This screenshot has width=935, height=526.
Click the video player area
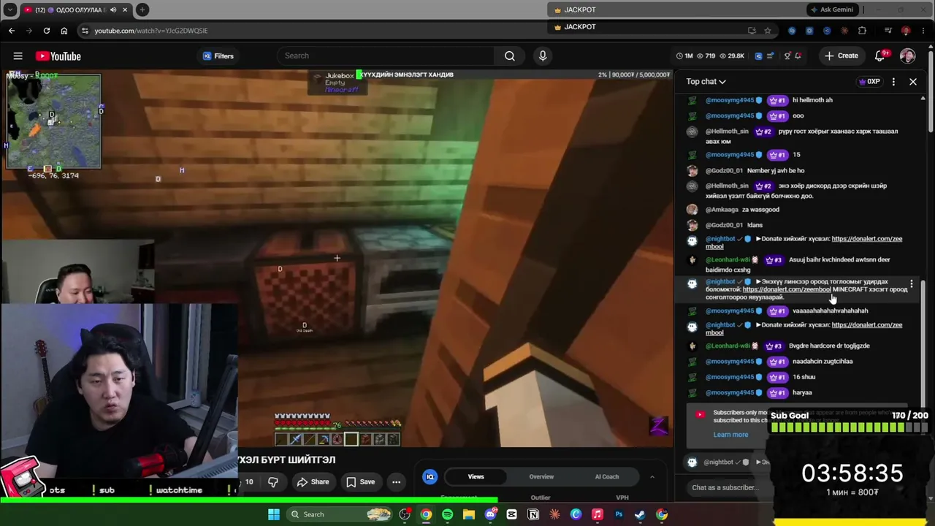click(336, 258)
